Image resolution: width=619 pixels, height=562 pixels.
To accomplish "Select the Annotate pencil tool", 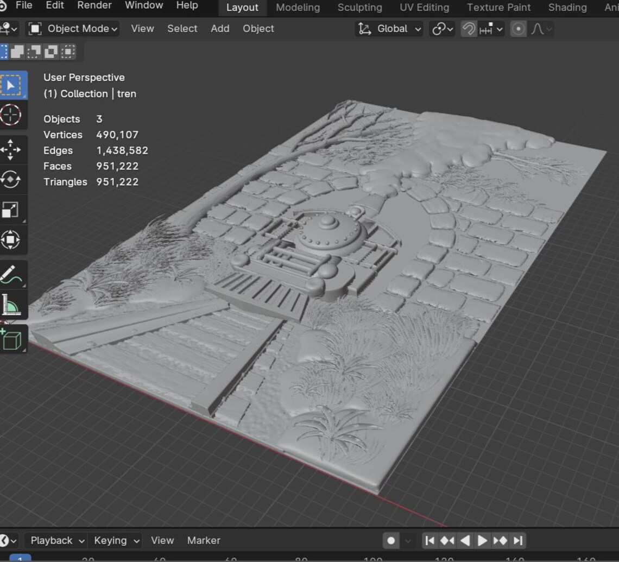I will pos(11,274).
